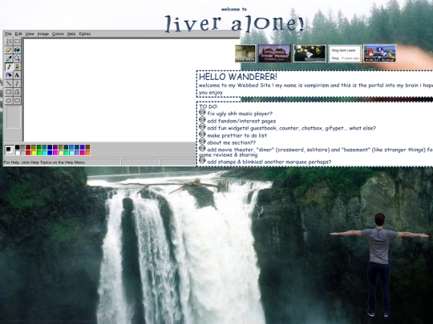Select the Free-Form Select tool in Paint
Image resolution: width=433 pixels, height=324 pixels.
pos(9,42)
